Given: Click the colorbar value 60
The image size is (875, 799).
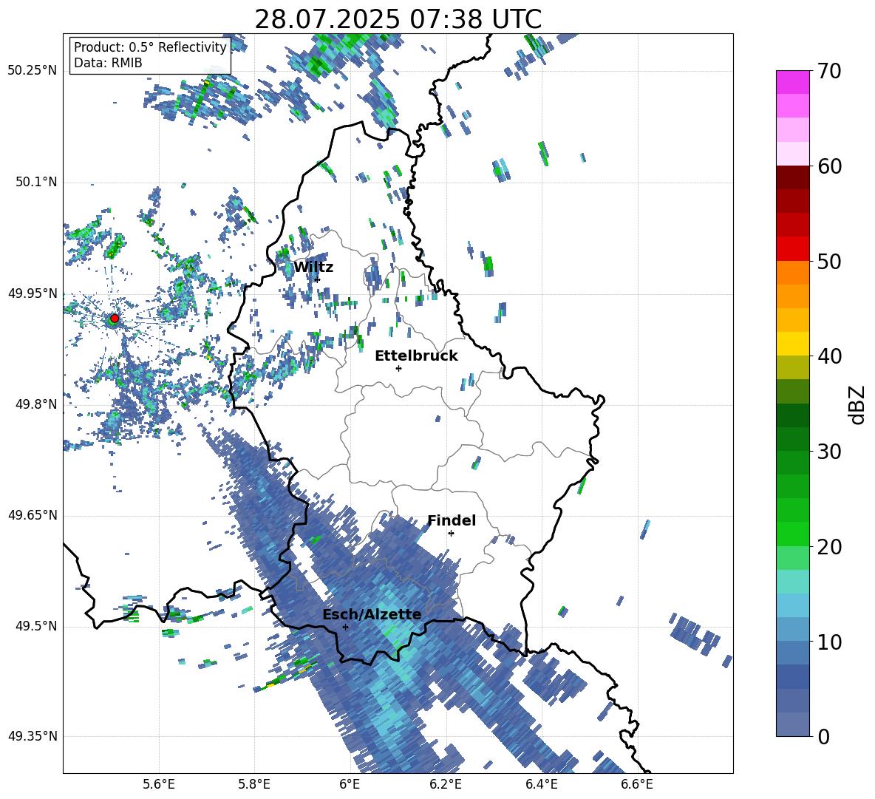Looking at the screenshot, I should pos(829,166).
